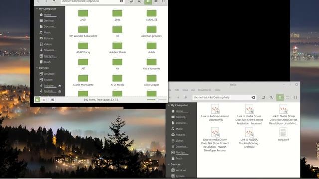Image resolution: width=319 pixels, height=179 pixels.
Task: Switch to list view in help window
Action: point(288,97)
